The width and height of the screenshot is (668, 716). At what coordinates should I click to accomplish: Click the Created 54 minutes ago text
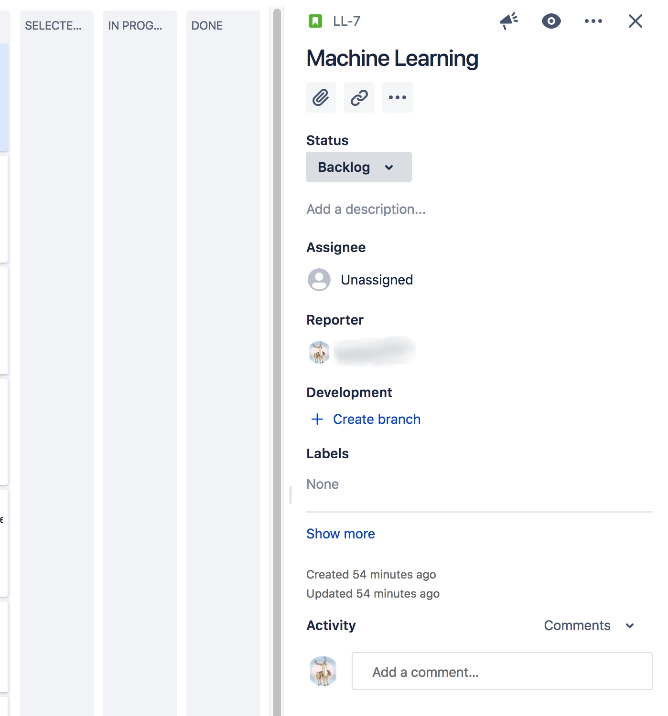coord(371,574)
